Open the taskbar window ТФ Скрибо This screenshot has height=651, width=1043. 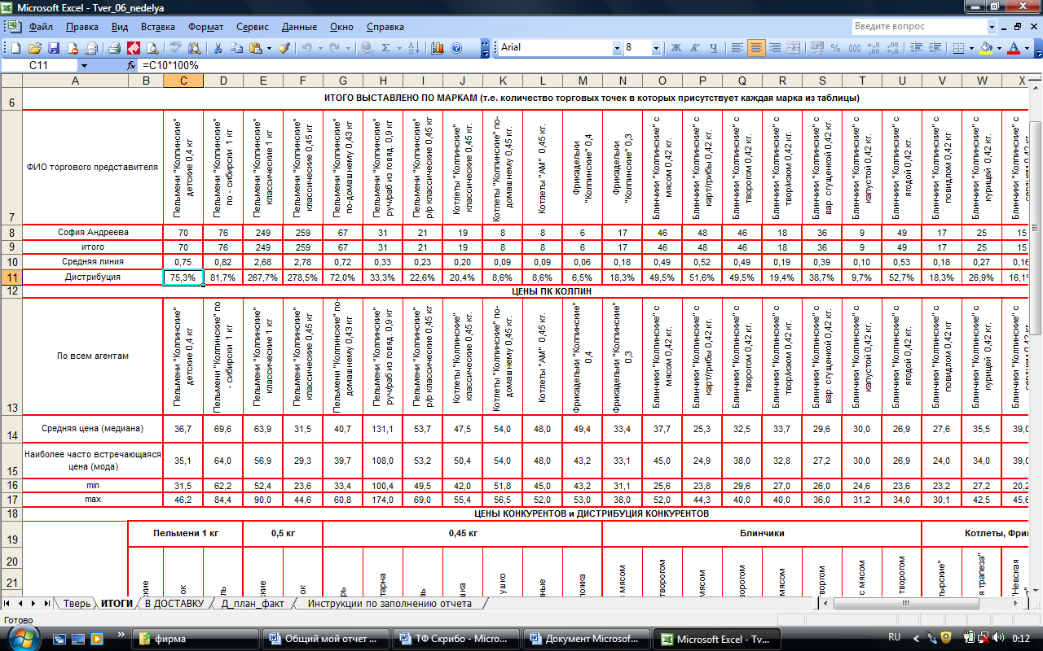tap(455, 639)
